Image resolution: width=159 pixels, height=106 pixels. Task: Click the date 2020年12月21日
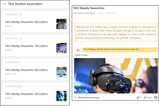pyautogui.click(x=14, y=15)
